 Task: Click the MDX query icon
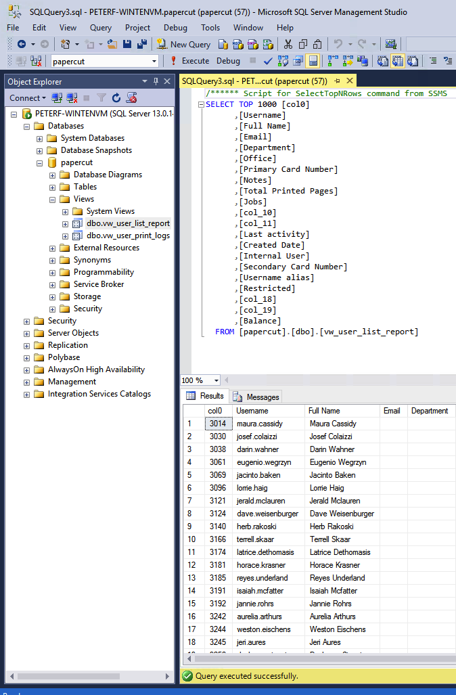point(238,44)
